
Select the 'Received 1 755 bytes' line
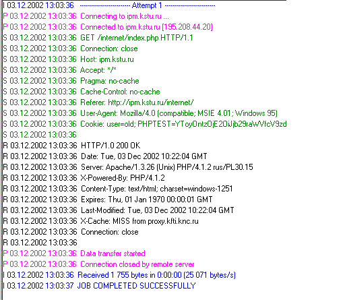(119, 275)
